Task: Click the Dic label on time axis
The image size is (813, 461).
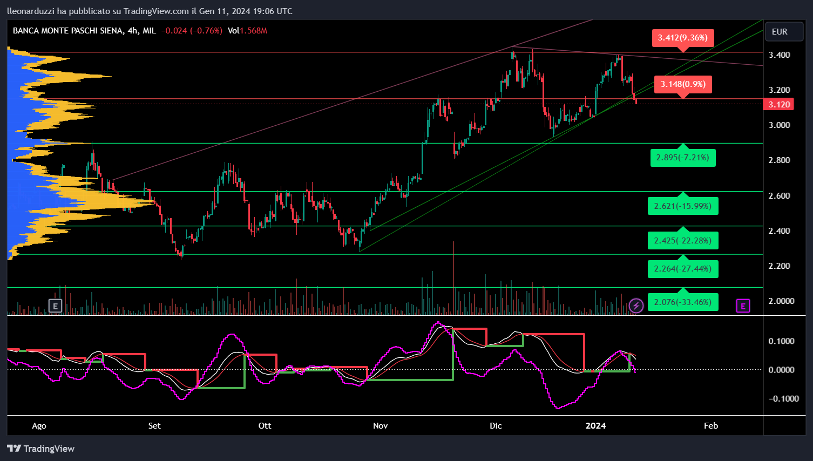Action: tap(496, 425)
